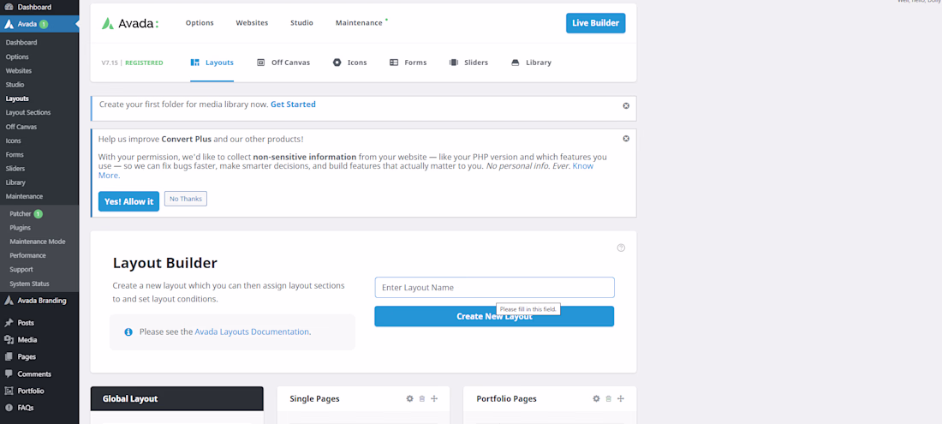
Task: Launch the Live Builder
Action: (595, 23)
